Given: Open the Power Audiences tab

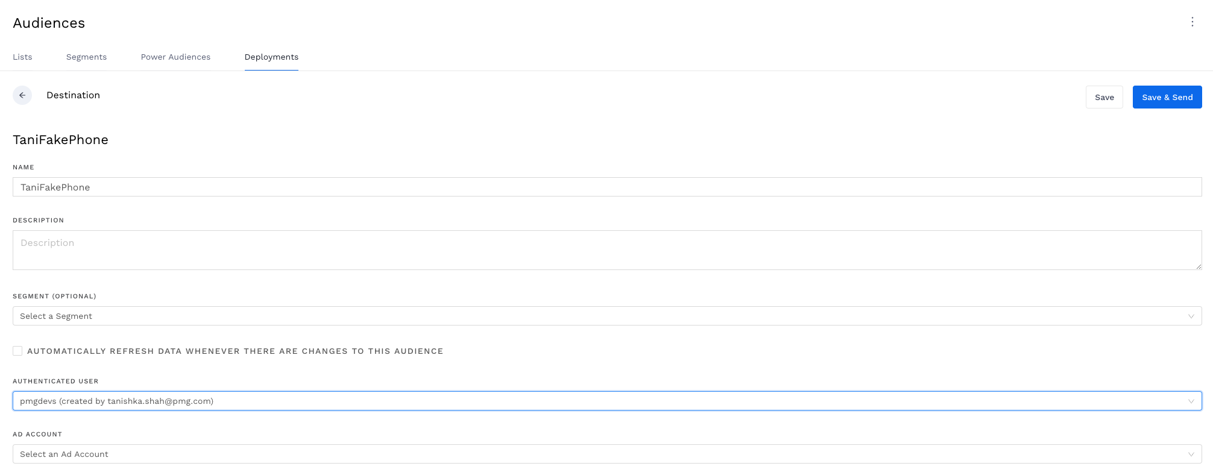Looking at the screenshot, I should point(175,57).
